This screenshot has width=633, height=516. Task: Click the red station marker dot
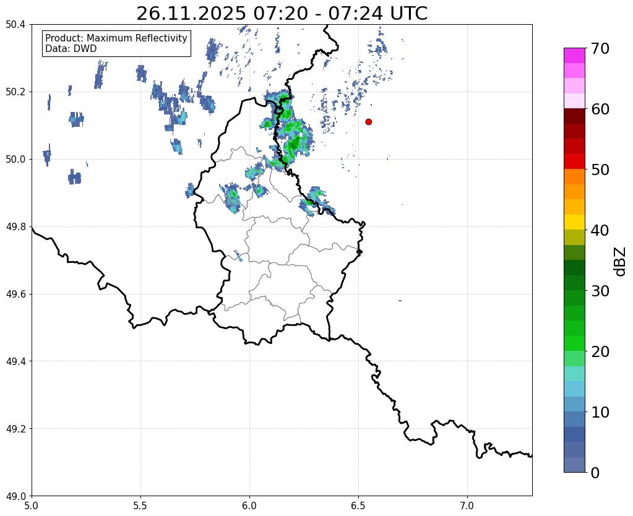tap(368, 121)
